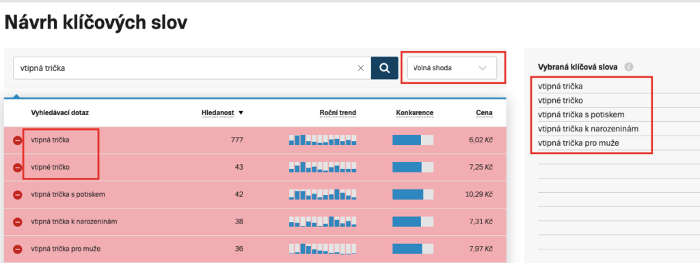The width and height of the screenshot is (700, 263).
Task: Click the 'vtipné tričko' query in the table
Action: [51, 168]
